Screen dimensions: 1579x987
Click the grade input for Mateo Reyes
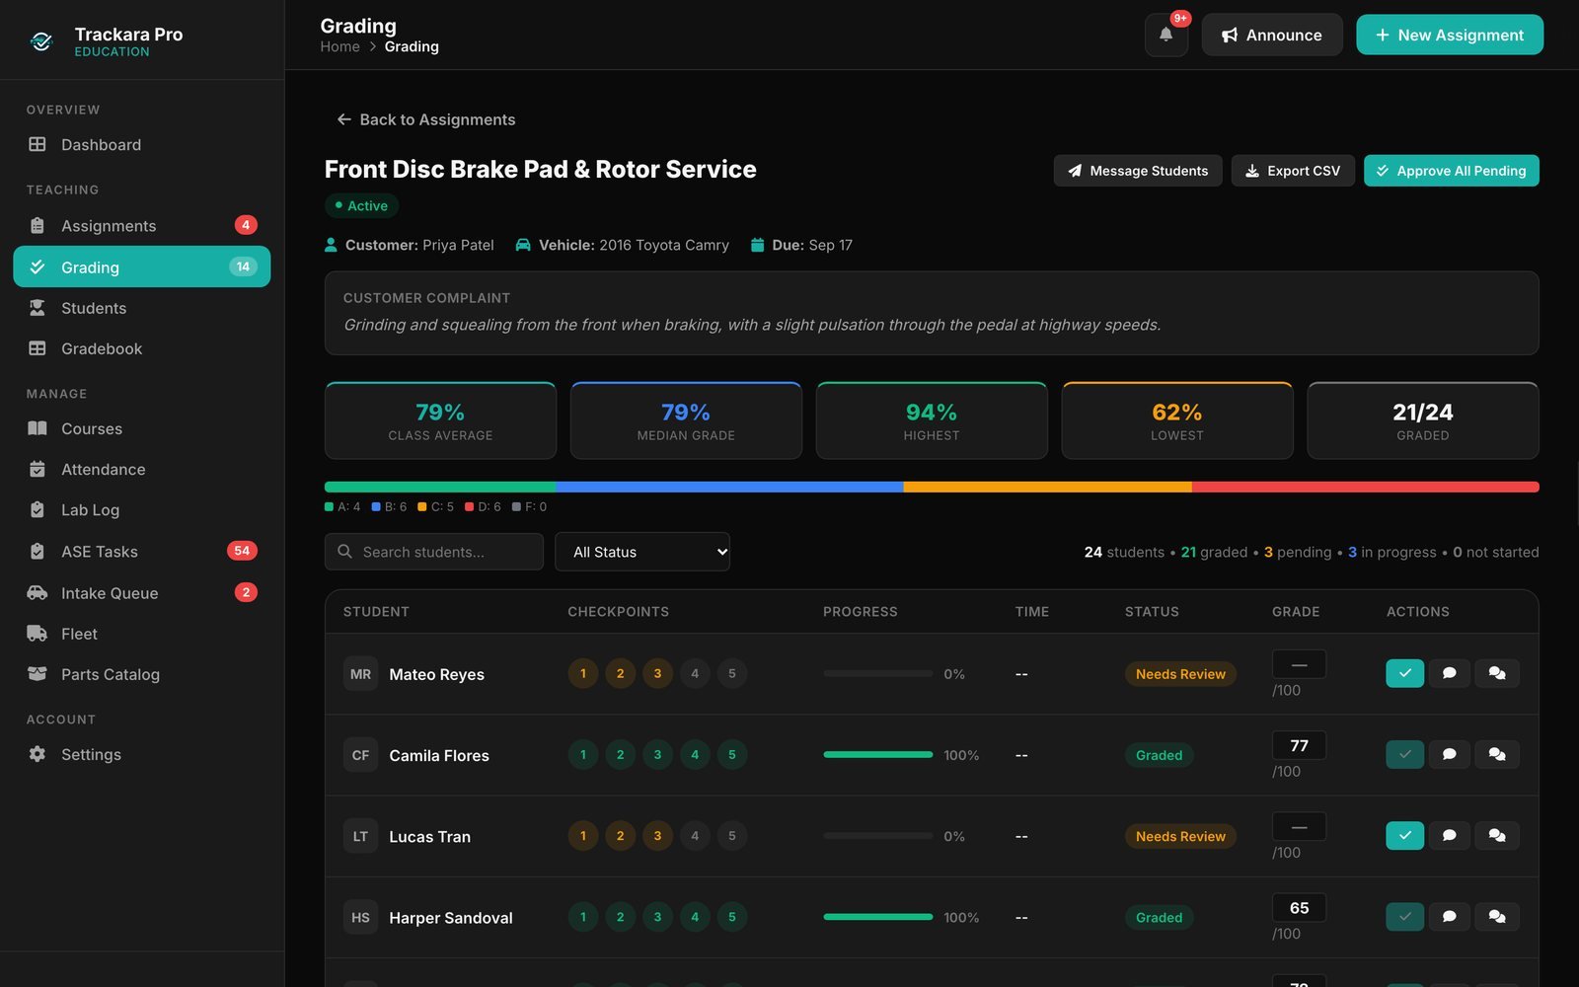pos(1299,664)
